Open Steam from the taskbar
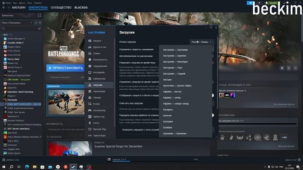Screen dimensions: 303x170 tap(73, 167)
